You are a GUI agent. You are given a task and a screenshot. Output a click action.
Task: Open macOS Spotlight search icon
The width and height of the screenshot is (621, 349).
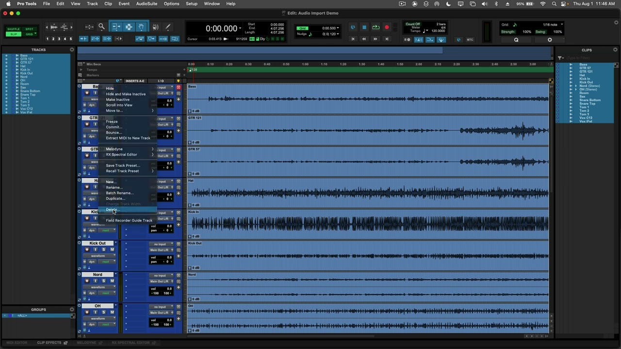tap(553, 4)
